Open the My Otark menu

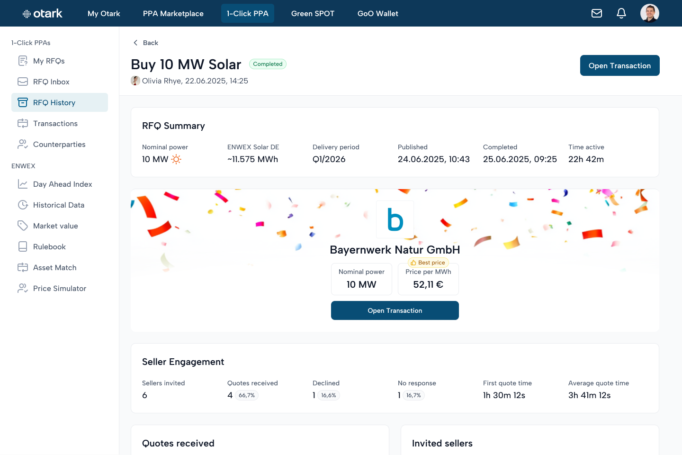104,13
